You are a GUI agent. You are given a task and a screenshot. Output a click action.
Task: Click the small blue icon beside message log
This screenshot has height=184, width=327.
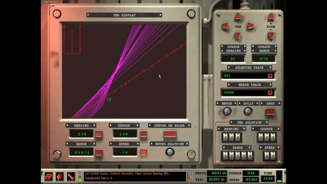[x=80, y=173]
